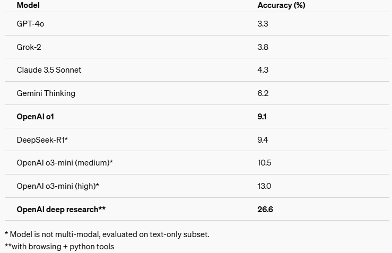Click the 3.8 accuracy value
Screen dimensions: 392x253
263,47
